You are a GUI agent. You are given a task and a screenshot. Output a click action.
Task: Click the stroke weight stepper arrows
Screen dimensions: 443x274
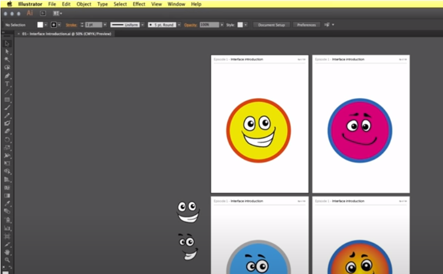coord(82,25)
